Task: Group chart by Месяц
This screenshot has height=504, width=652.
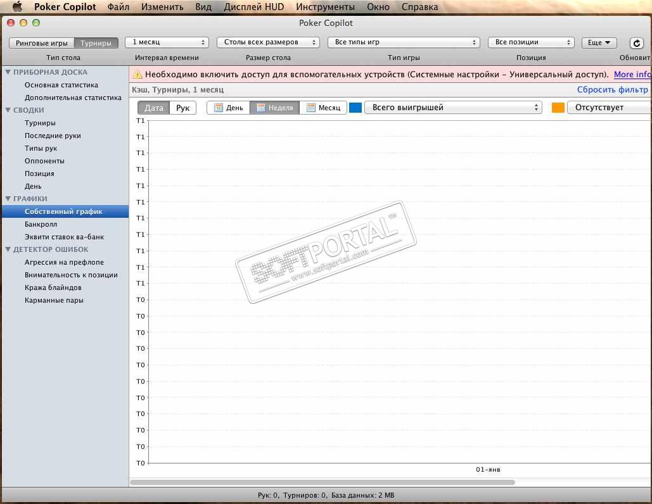Action: 323,108
